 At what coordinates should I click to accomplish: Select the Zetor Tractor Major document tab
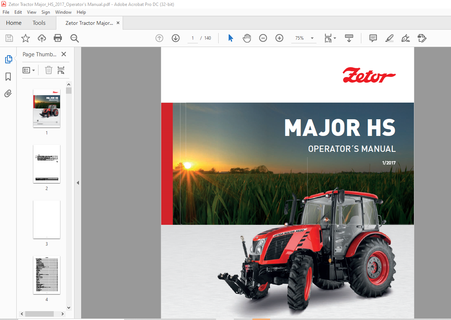tap(89, 23)
